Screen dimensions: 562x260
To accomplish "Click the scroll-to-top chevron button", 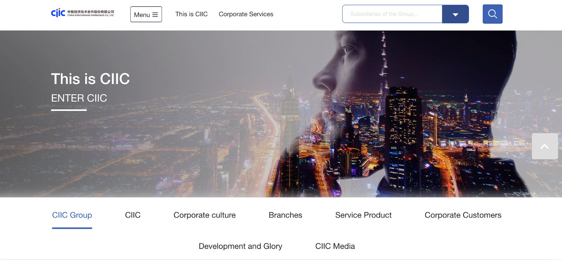I will click(545, 146).
